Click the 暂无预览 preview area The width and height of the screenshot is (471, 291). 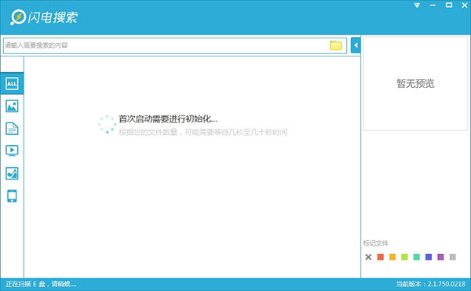click(415, 83)
